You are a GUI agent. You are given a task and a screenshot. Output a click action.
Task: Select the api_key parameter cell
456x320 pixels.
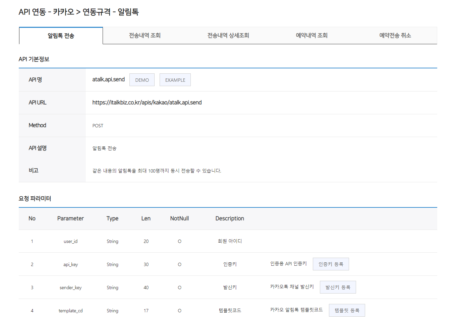coord(70,264)
